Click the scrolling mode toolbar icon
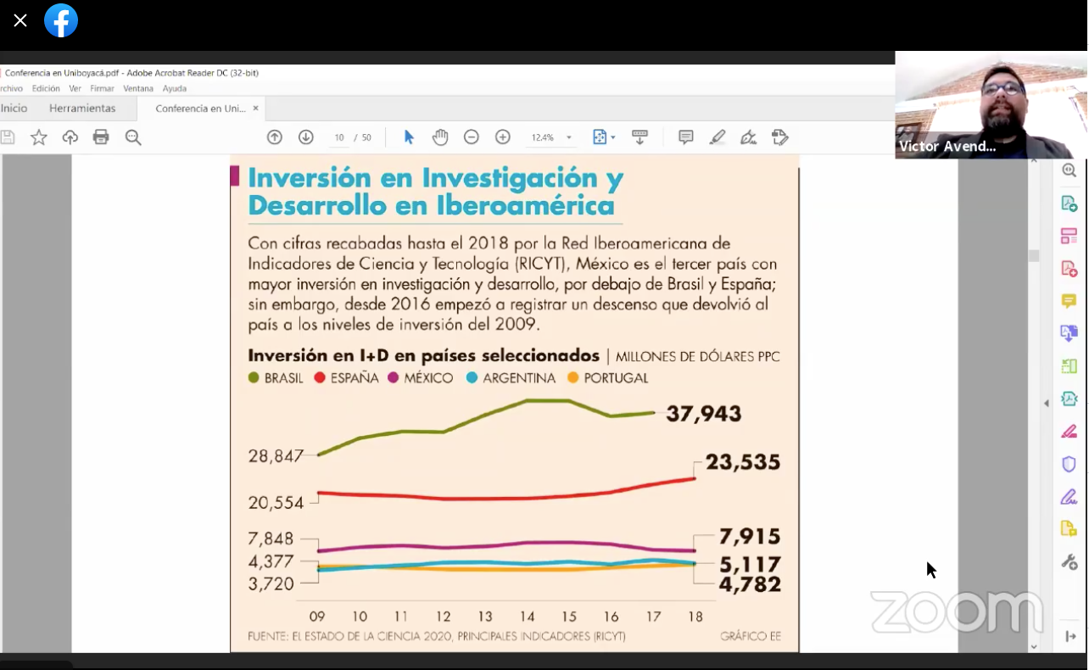1089x670 pixels. point(640,137)
